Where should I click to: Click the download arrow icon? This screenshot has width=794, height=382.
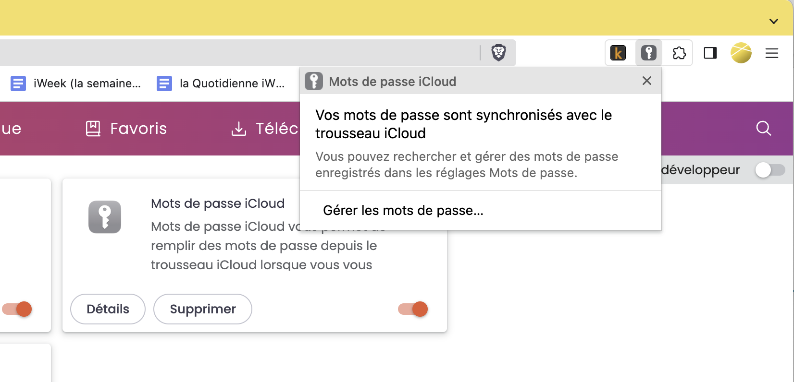click(239, 129)
